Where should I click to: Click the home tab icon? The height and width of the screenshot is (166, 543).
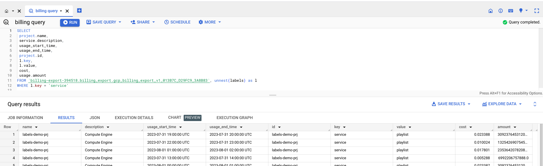tap(7, 11)
